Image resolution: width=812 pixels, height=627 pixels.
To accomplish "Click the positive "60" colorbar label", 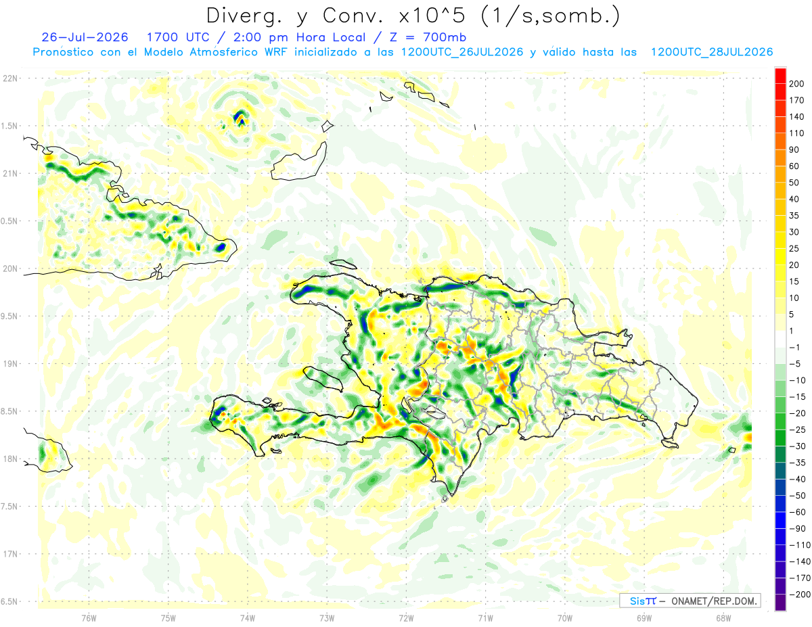I will (x=794, y=166).
